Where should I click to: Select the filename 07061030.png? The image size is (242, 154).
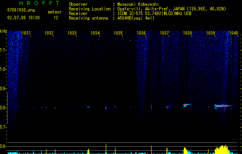click(x=21, y=10)
